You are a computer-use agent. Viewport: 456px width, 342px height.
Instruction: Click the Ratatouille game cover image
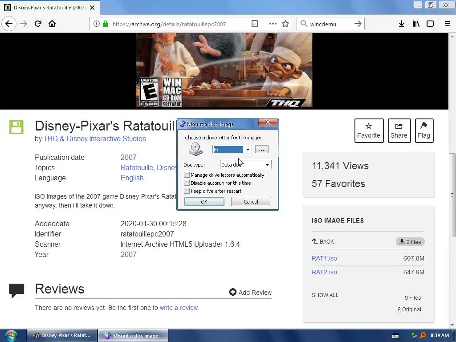[x=224, y=70]
